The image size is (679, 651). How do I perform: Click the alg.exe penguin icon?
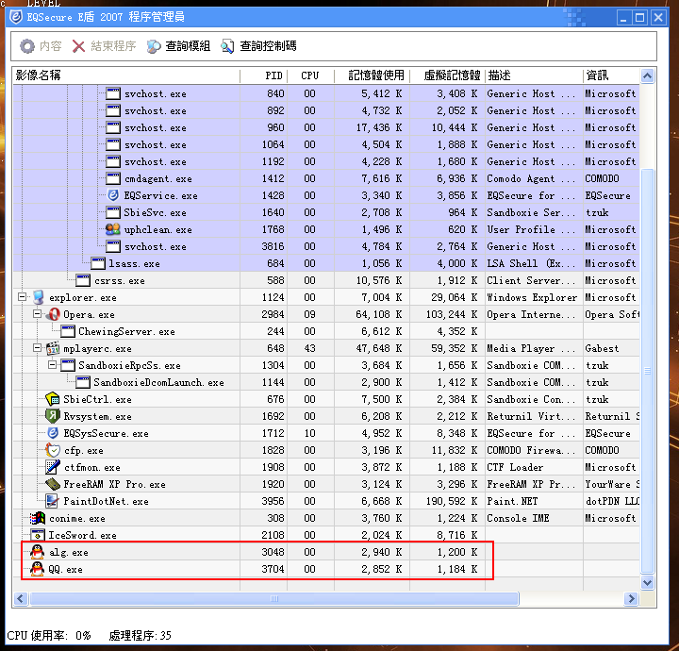point(38,552)
